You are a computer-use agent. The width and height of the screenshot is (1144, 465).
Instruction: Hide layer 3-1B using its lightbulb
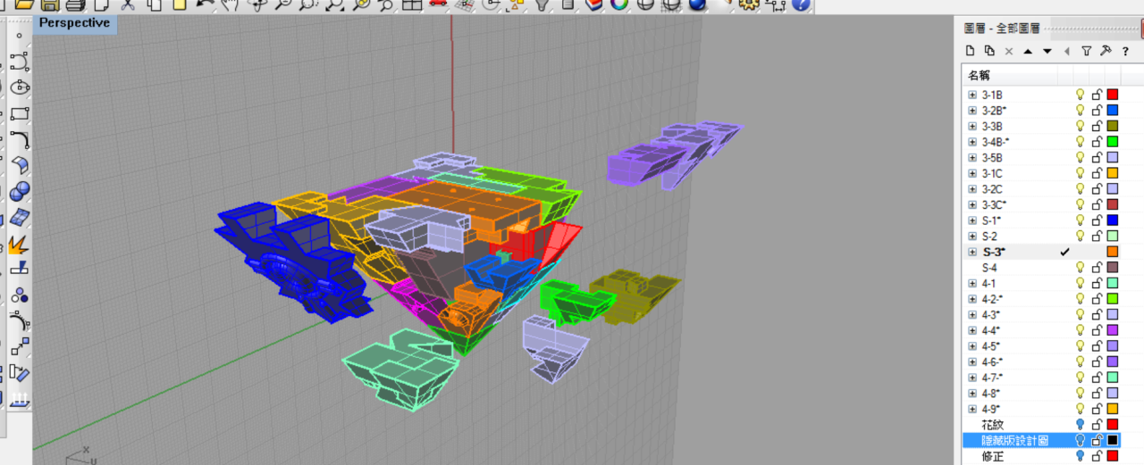[x=1080, y=95]
